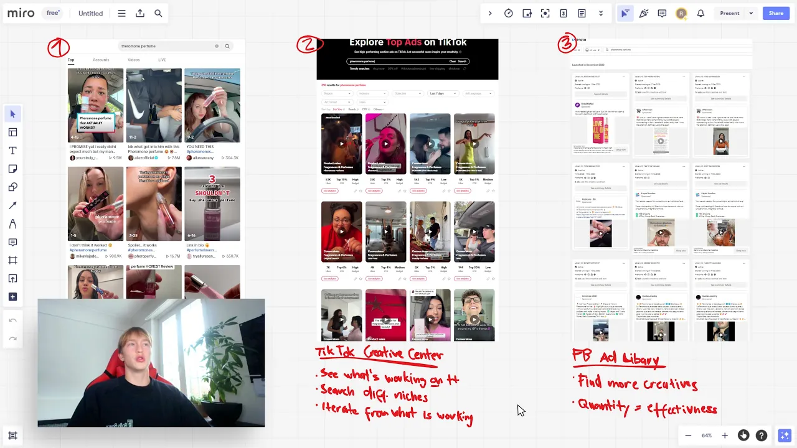Image resolution: width=797 pixels, height=448 pixels.
Task: Click the export board upload icon
Action: tap(140, 13)
